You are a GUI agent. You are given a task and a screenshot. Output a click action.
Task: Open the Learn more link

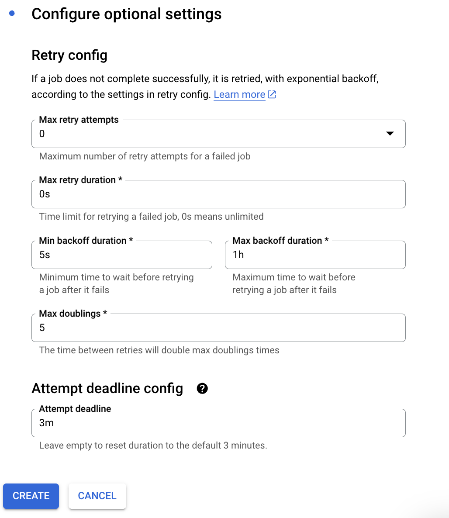click(x=239, y=94)
